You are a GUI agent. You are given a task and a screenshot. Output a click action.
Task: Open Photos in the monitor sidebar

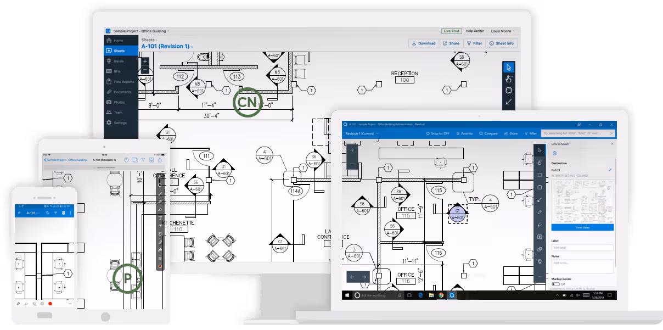(x=121, y=102)
